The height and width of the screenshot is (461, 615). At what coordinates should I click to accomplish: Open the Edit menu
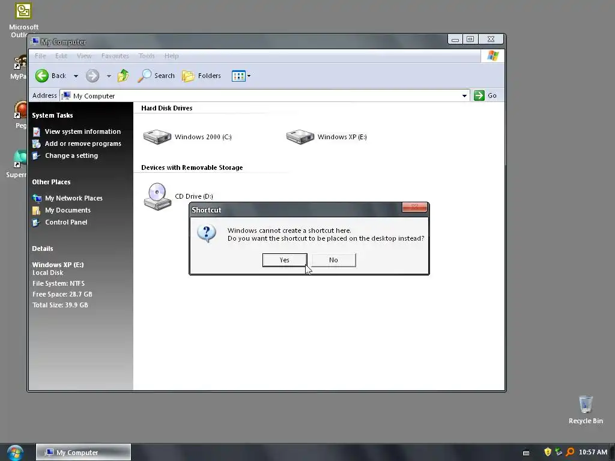pyautogui.click(x=61, y=56)
